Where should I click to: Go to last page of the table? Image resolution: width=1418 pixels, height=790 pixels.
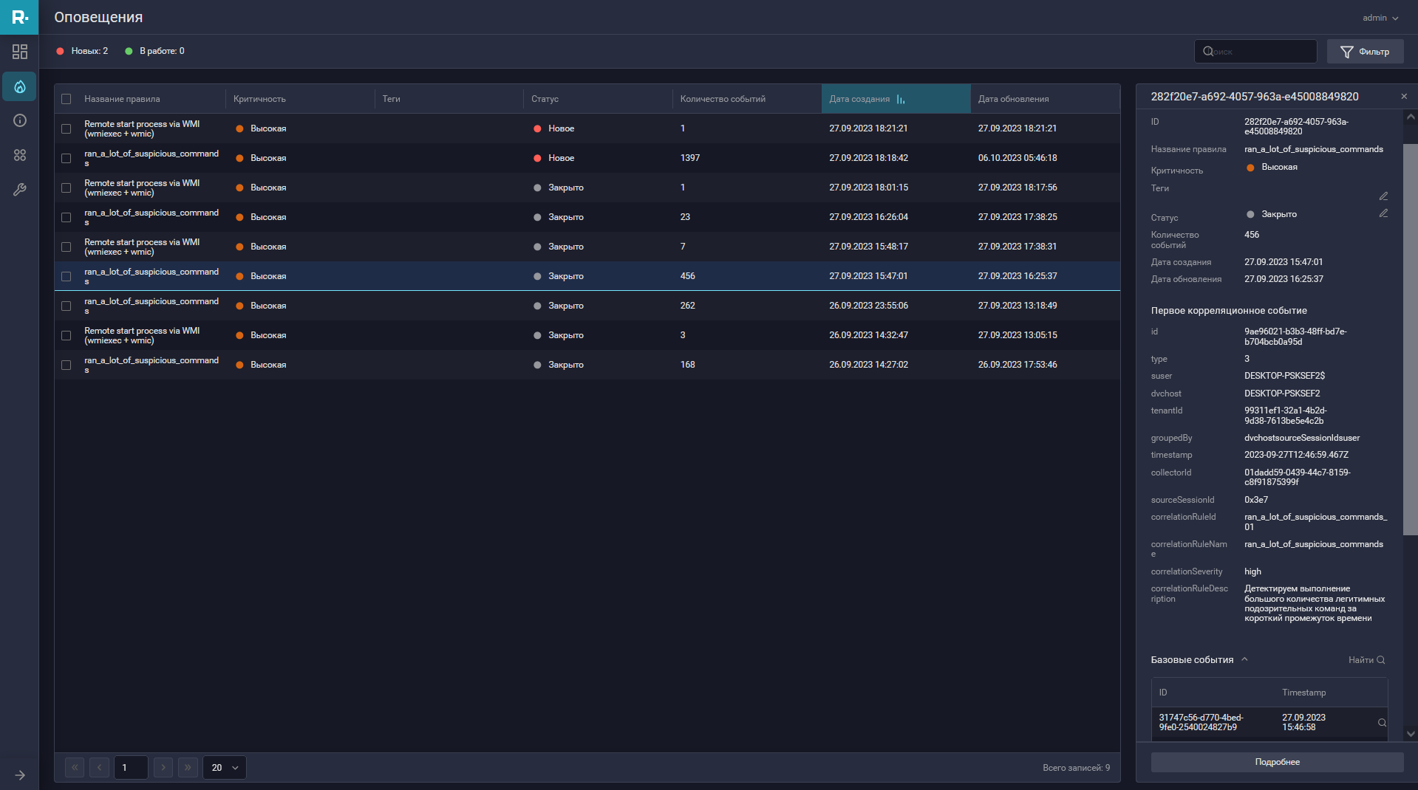188,768
